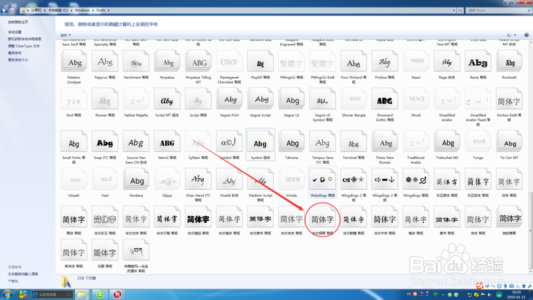Open the 组织 (Organize) dropdown menu
Screen dimensions: 533x300
[66, 35]
